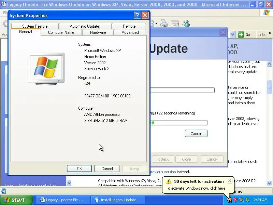This screenshot has width=273, height=205.
Task: Click the download progress bar in installer
Action: [179, 123]
